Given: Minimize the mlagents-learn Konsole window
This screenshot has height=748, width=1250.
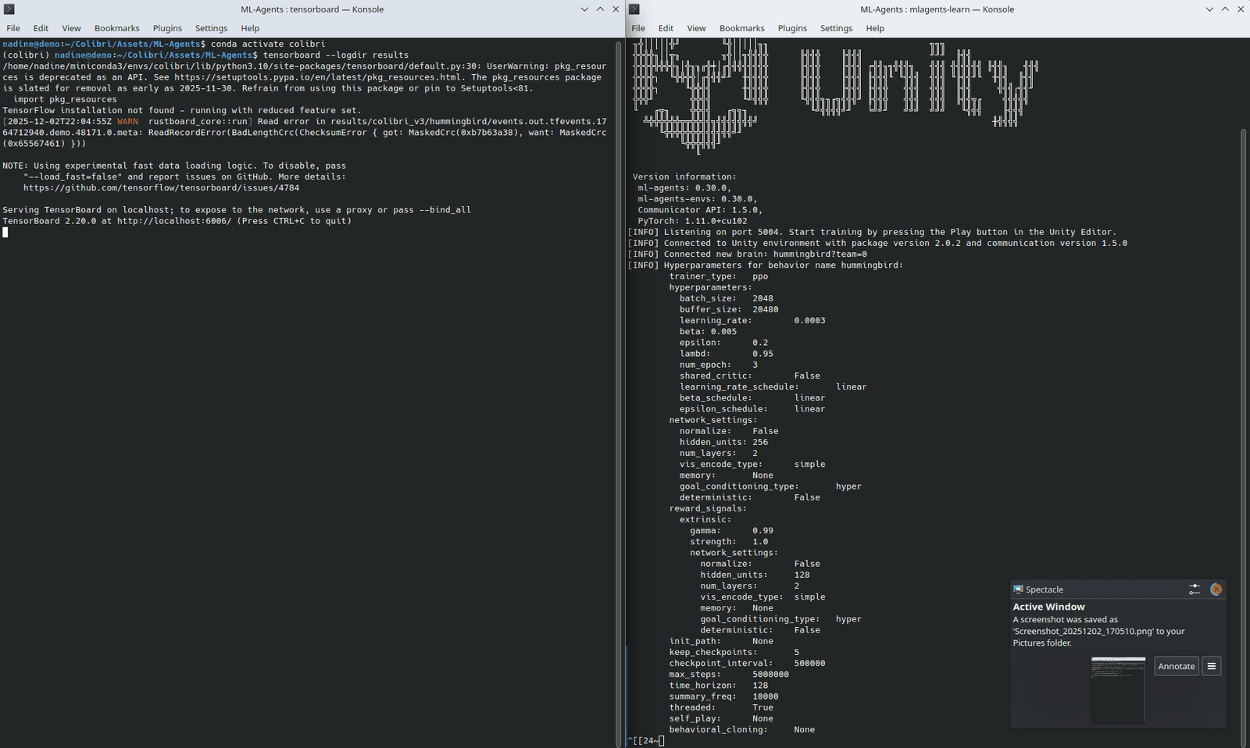Looking at the screenshot, I should pyautogui.click(x=1209, y=9).
